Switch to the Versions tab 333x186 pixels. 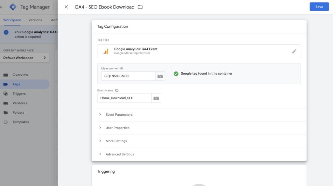coord(35,20)
